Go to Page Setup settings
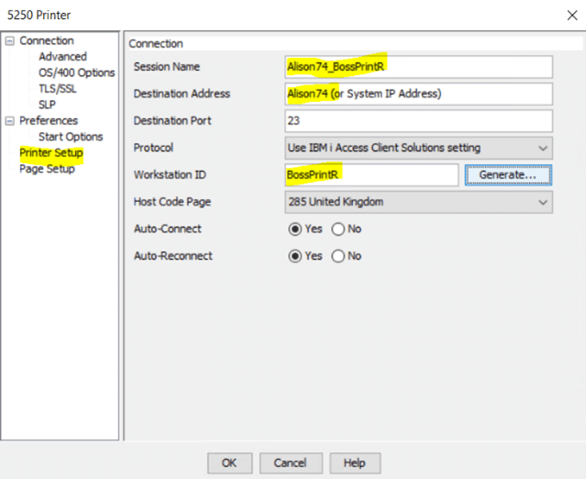This screenshot has width=586, height=479. pyautogui.click(x=47, y=169)
